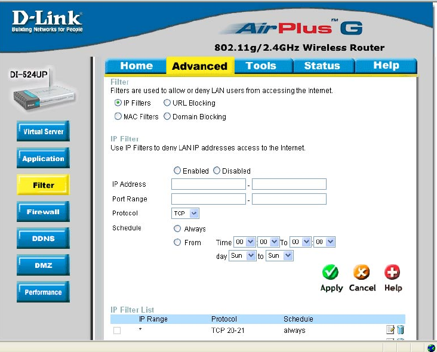Screen dimensions: 437x352
Task: Open the Protocol TCP dropdown
Action: (185, 214)
